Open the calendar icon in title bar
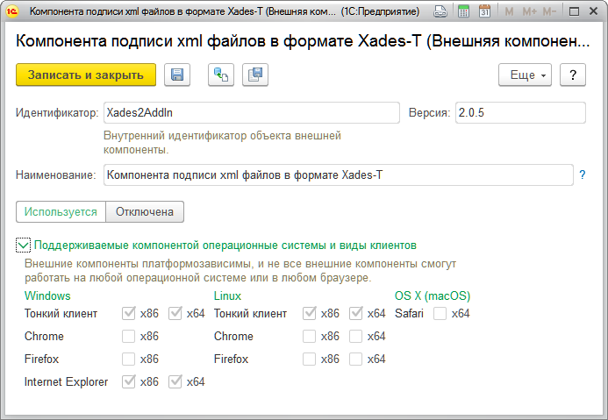The width and height of the screenshot is (608, 420). 483,12
